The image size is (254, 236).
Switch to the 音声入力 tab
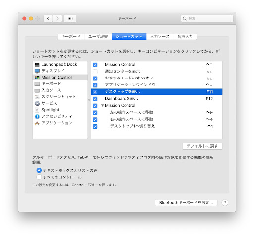[185, 36]
